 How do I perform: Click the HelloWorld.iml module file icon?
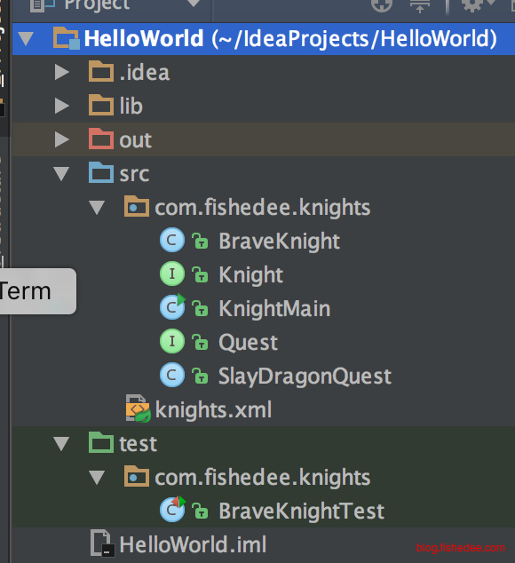(102, 543)
